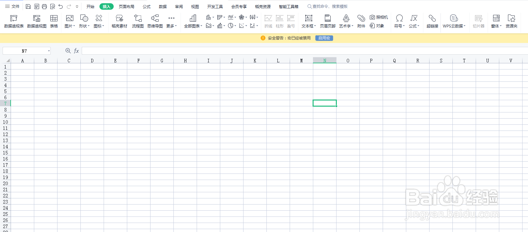Image resolution: width=528 pixels, height=232 pixels.
Task: Click Header and Footer (页眉页脚) icon
Action: coord(328,22)
